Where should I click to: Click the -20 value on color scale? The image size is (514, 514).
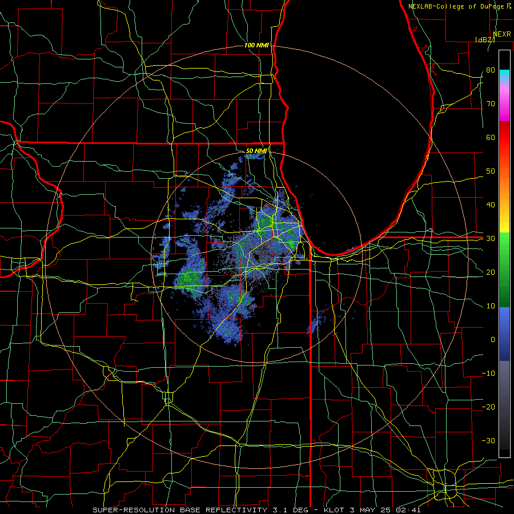coord(488,407)
